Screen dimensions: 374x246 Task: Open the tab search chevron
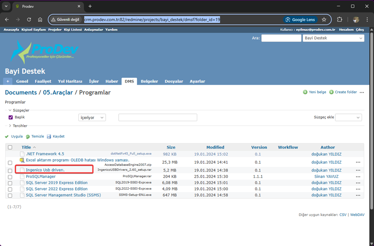tap(6, 6)
